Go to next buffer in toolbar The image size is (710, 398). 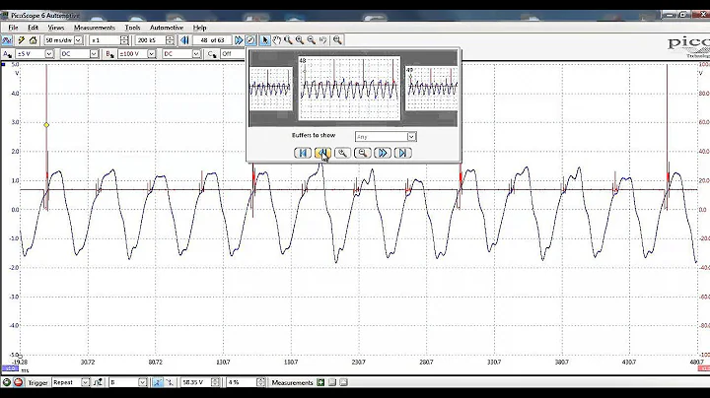[x=239, y=40]
